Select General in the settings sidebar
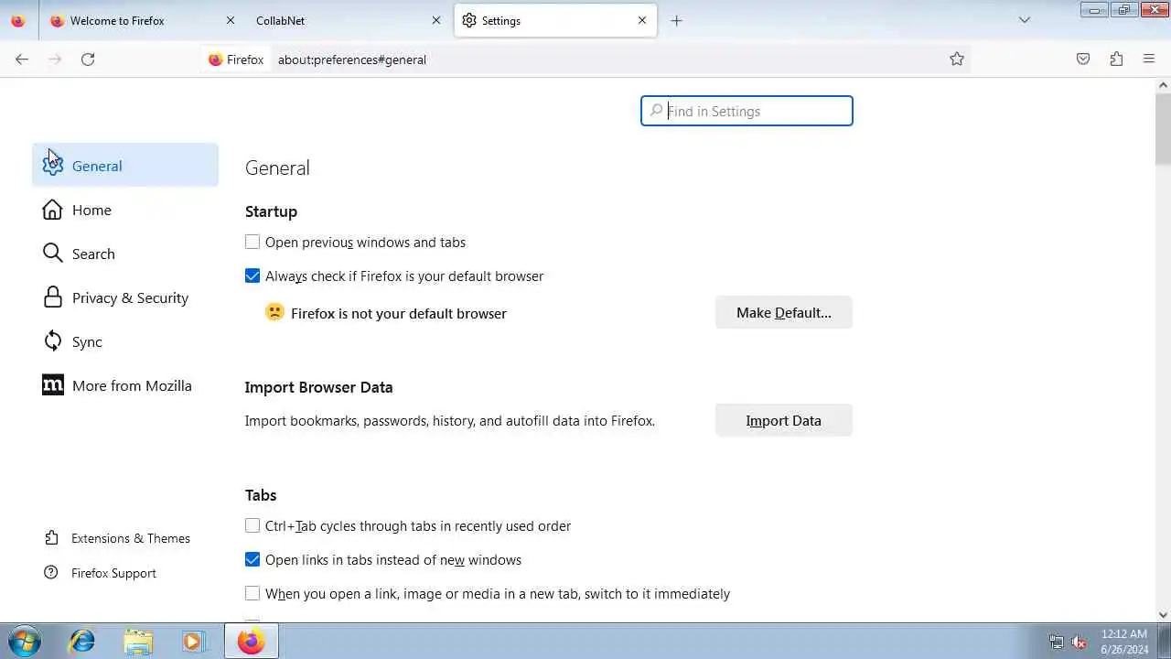The height and width of the screenshot is (659, 1171). pyautogui.click(x=125, y=166)
